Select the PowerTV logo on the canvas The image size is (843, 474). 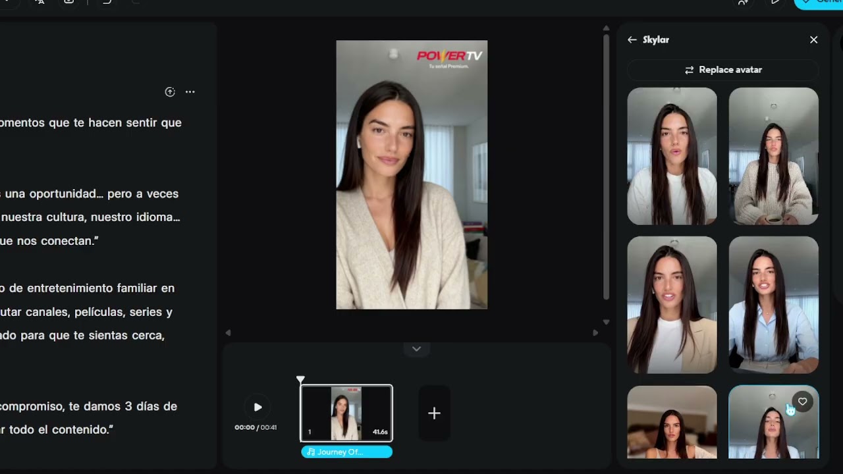(x=450, y=59)
